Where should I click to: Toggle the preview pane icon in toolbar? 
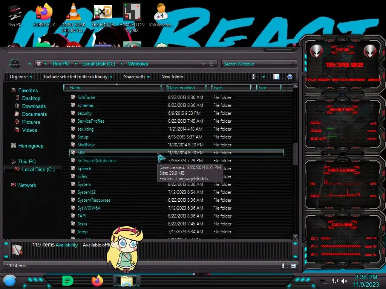click(276, 77)
